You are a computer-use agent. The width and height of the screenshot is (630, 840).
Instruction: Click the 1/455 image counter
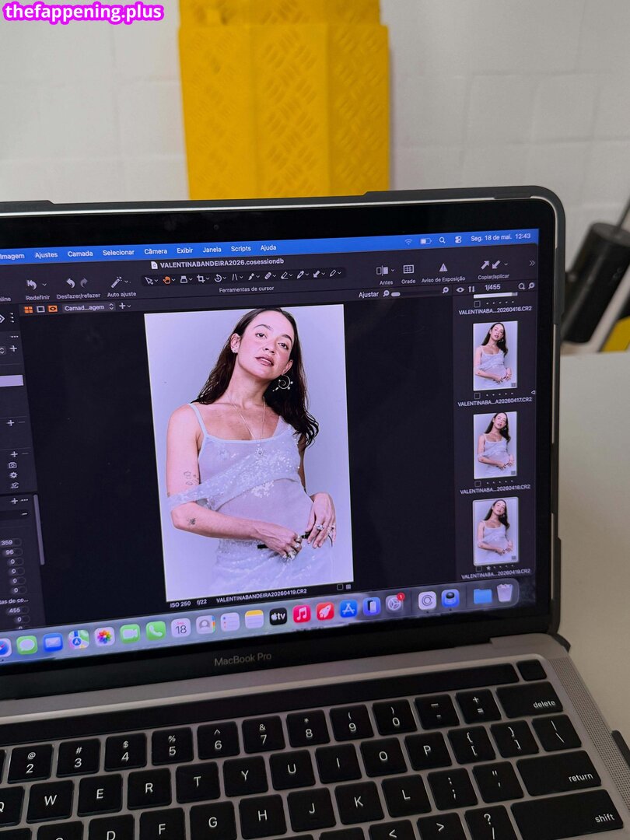click(x=492, y=287)
